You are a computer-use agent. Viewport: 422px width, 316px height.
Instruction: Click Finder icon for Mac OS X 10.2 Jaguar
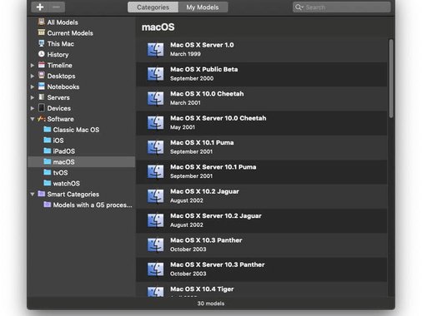point(155,195)
